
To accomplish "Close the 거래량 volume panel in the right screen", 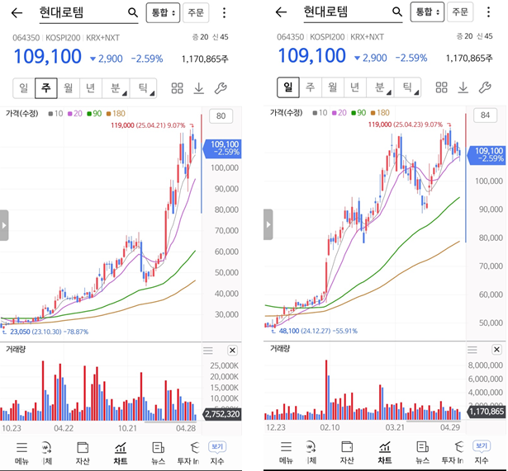I will pos(496,350).
